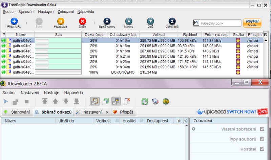This screenshot has height=160, width=271.
Task: Close the Nastavení tab
Action: (107, 113)
